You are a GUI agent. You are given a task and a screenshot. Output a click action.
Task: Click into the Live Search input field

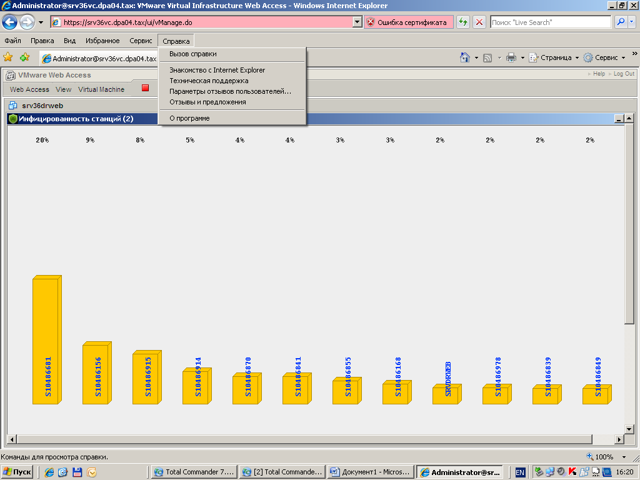coord(550,22)
